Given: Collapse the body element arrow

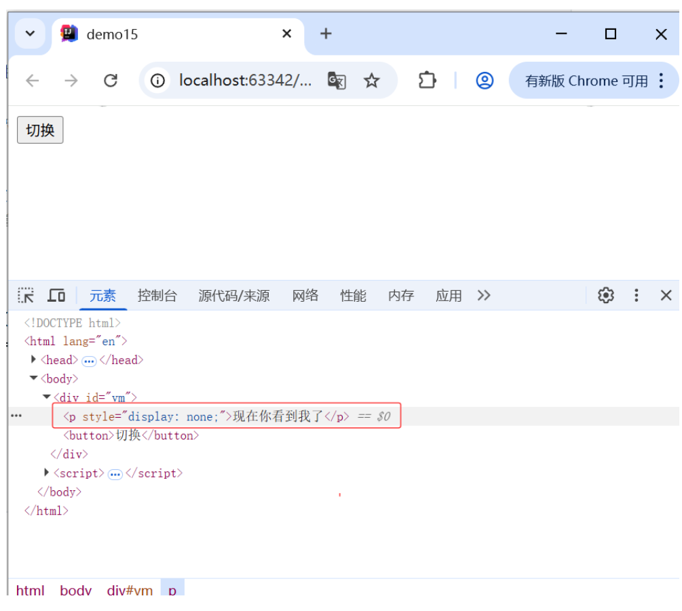Looking at the screenshot, I should [33, 378].
